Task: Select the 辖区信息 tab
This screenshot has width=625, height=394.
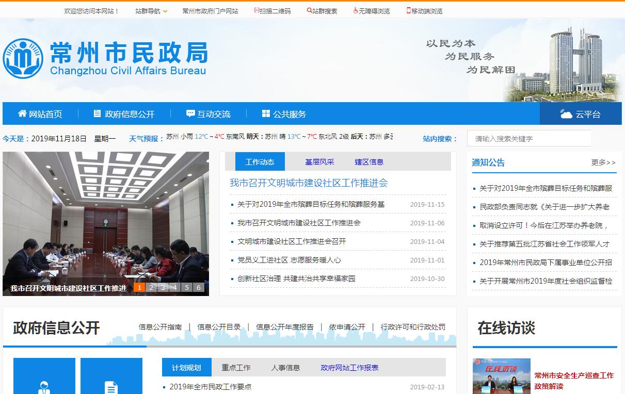Action: 369,162
